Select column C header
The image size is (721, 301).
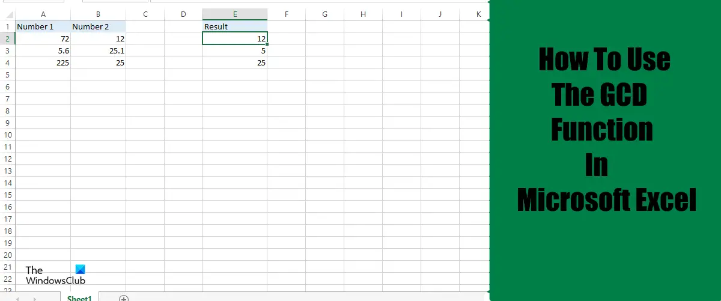(x=145, y=14)
